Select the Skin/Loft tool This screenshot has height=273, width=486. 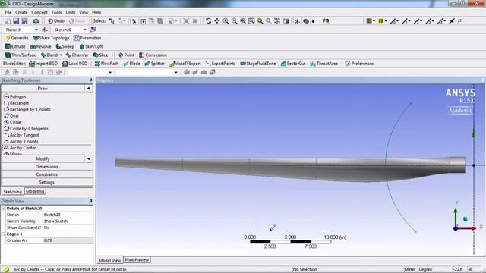pyautogui.click(x=91, y=46)
